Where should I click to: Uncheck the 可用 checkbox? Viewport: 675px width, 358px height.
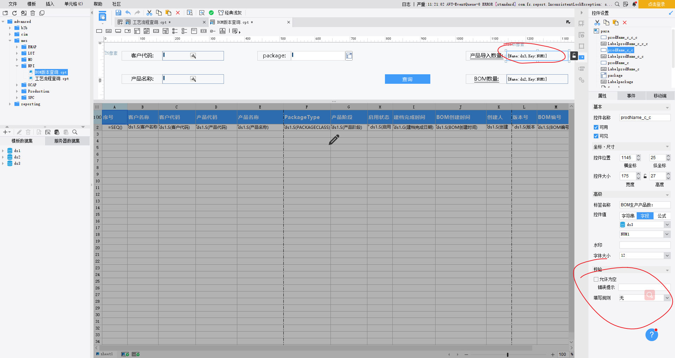[596, 127]
